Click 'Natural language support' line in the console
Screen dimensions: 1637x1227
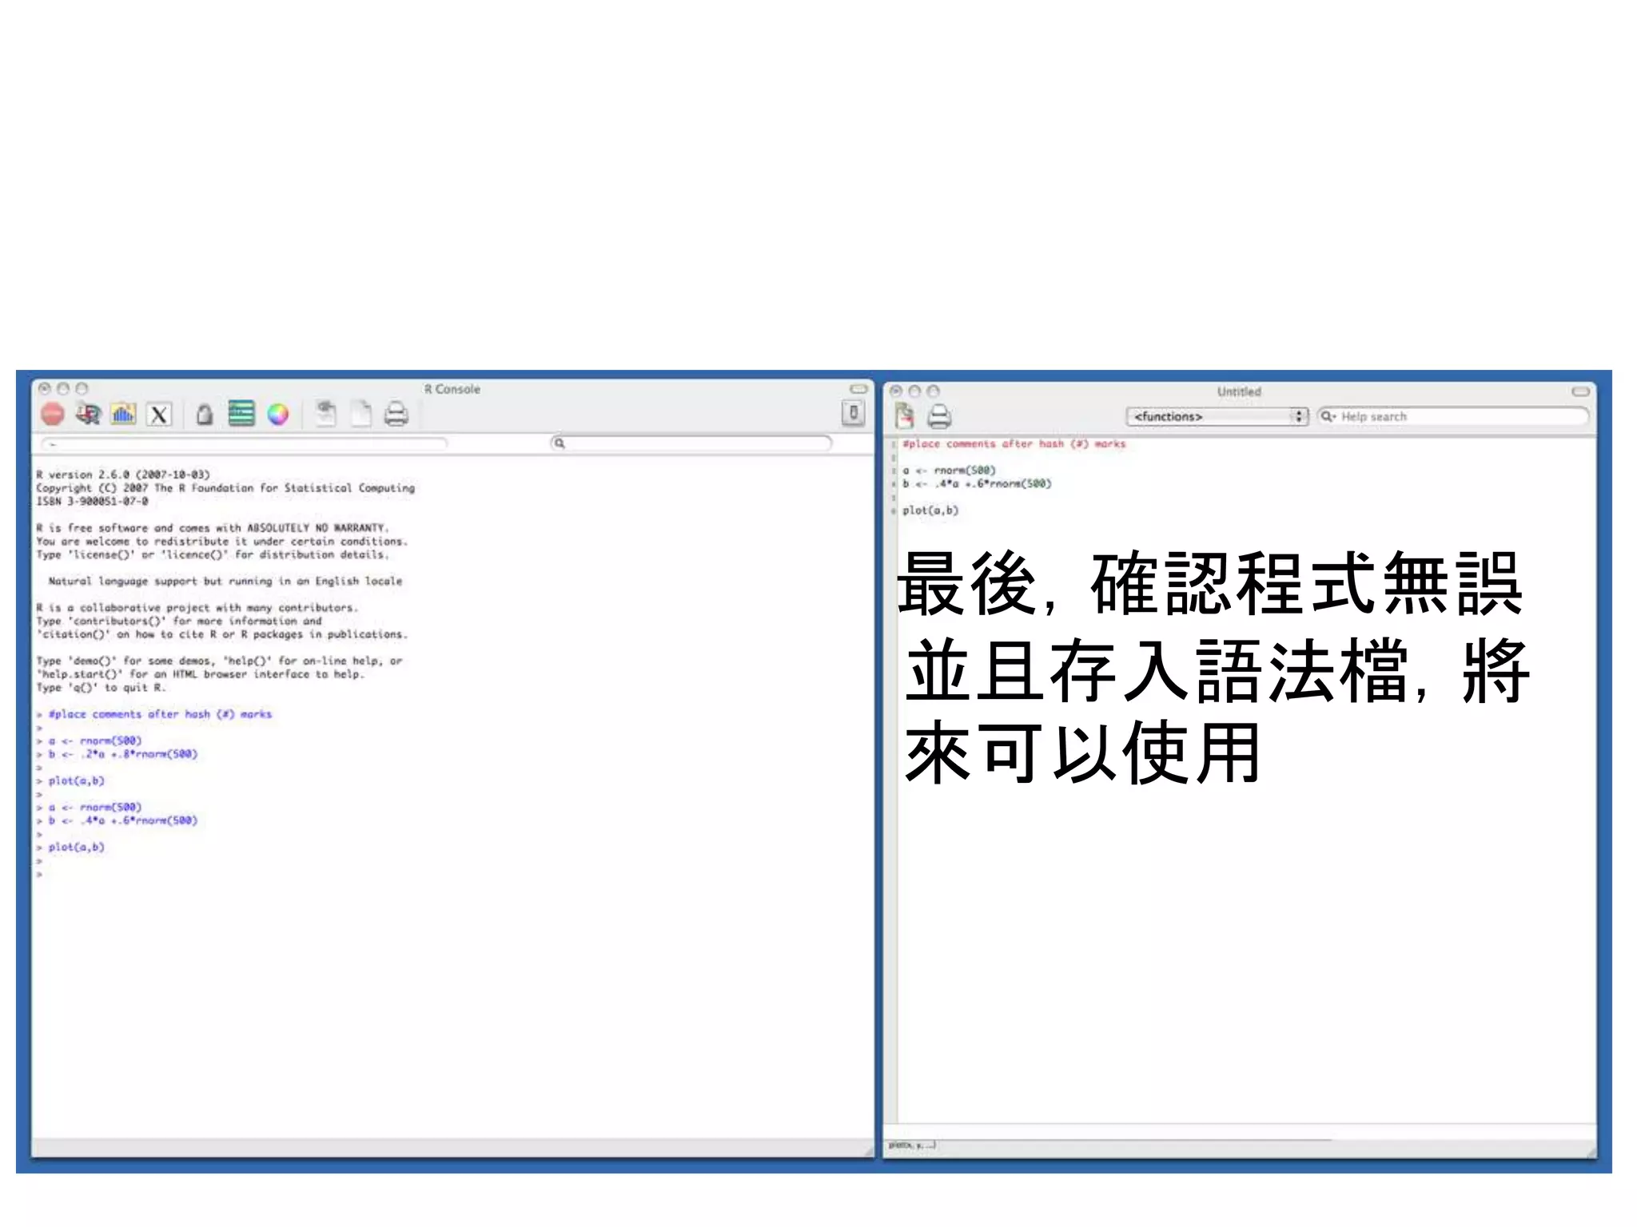[225, 582]
